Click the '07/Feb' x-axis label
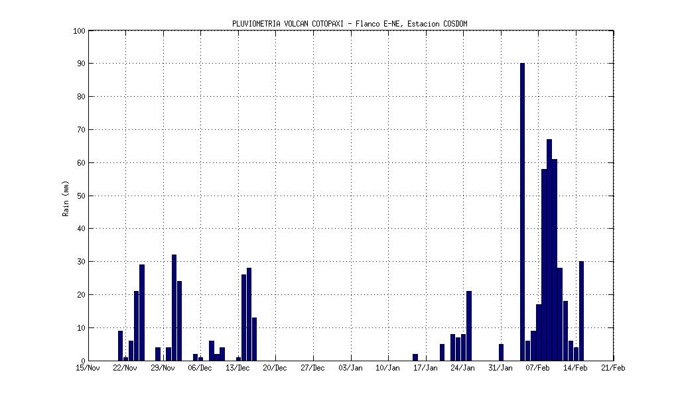Image resolution: width=678 pixels, height=405 pixels. point(538,368)
